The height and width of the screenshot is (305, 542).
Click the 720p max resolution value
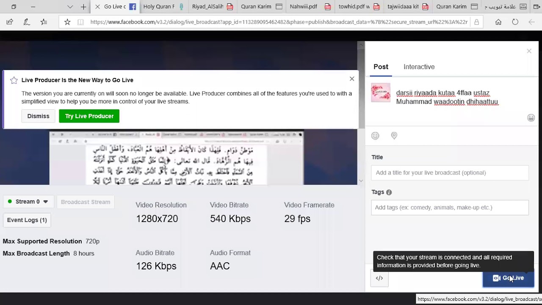pos(92,241)
